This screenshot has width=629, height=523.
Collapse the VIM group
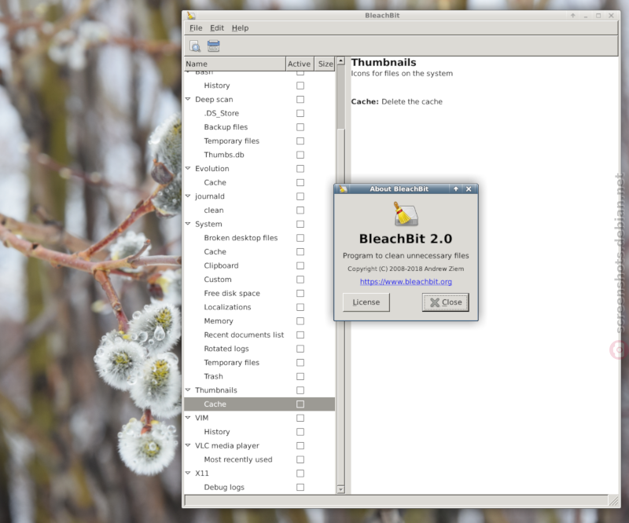pyautogui.click(x=188, y=418)
